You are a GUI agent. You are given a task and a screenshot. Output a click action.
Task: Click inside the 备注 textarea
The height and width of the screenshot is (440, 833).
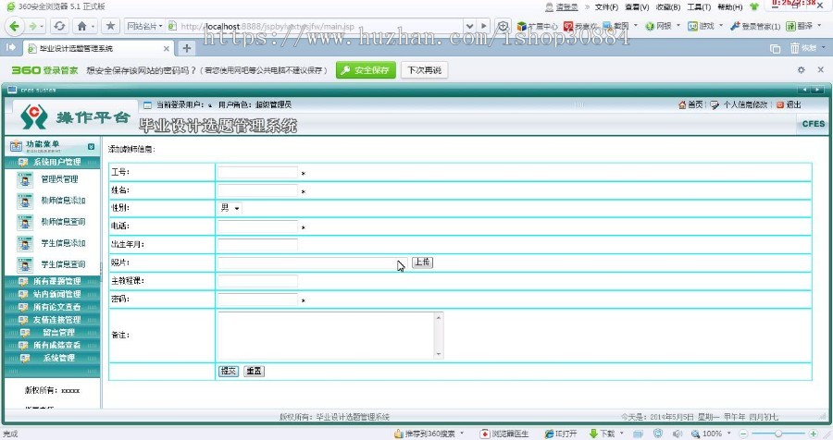pos(326,336)
